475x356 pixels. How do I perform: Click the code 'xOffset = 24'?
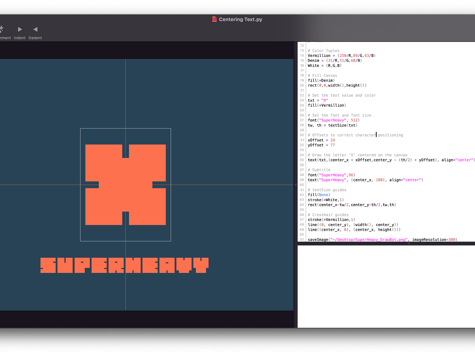tap(321, 140)
